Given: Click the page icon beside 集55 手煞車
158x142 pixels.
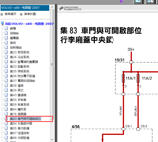Looking at the screenshot, I should pos(6,100).
